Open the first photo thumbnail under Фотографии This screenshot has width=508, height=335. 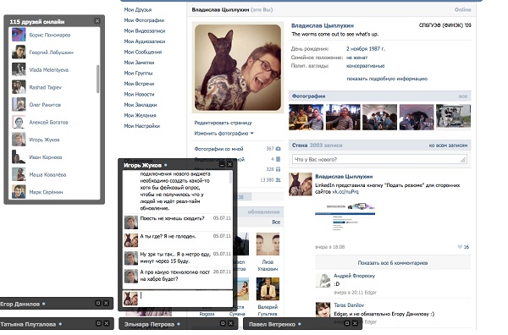tap(306, 118)
